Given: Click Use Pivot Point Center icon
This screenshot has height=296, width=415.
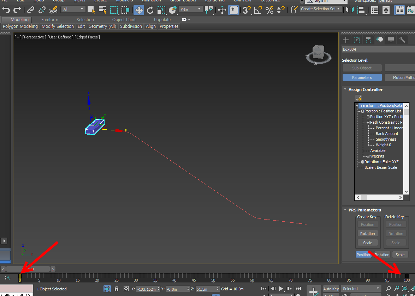Looking at the screenshot, I should (x=209, y=10).
